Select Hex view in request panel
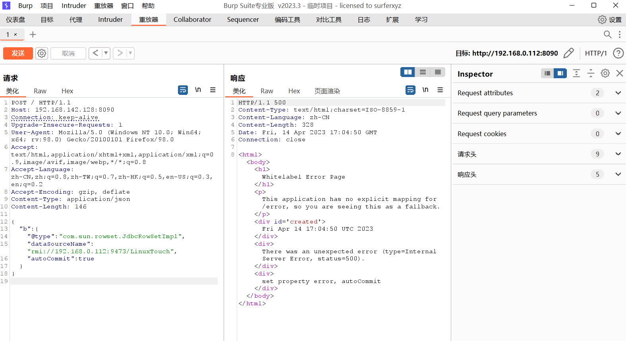The image size is (626, 341). coord(68,91)
